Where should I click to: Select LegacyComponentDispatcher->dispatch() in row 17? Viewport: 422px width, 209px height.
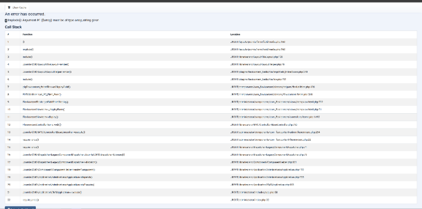(x=60, y=162)
